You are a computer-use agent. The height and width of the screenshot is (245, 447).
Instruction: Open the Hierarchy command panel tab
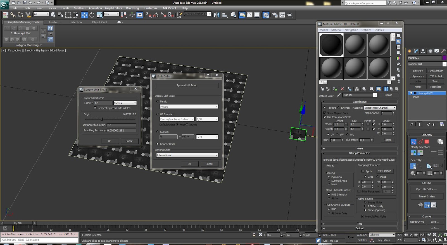[423, 51]
